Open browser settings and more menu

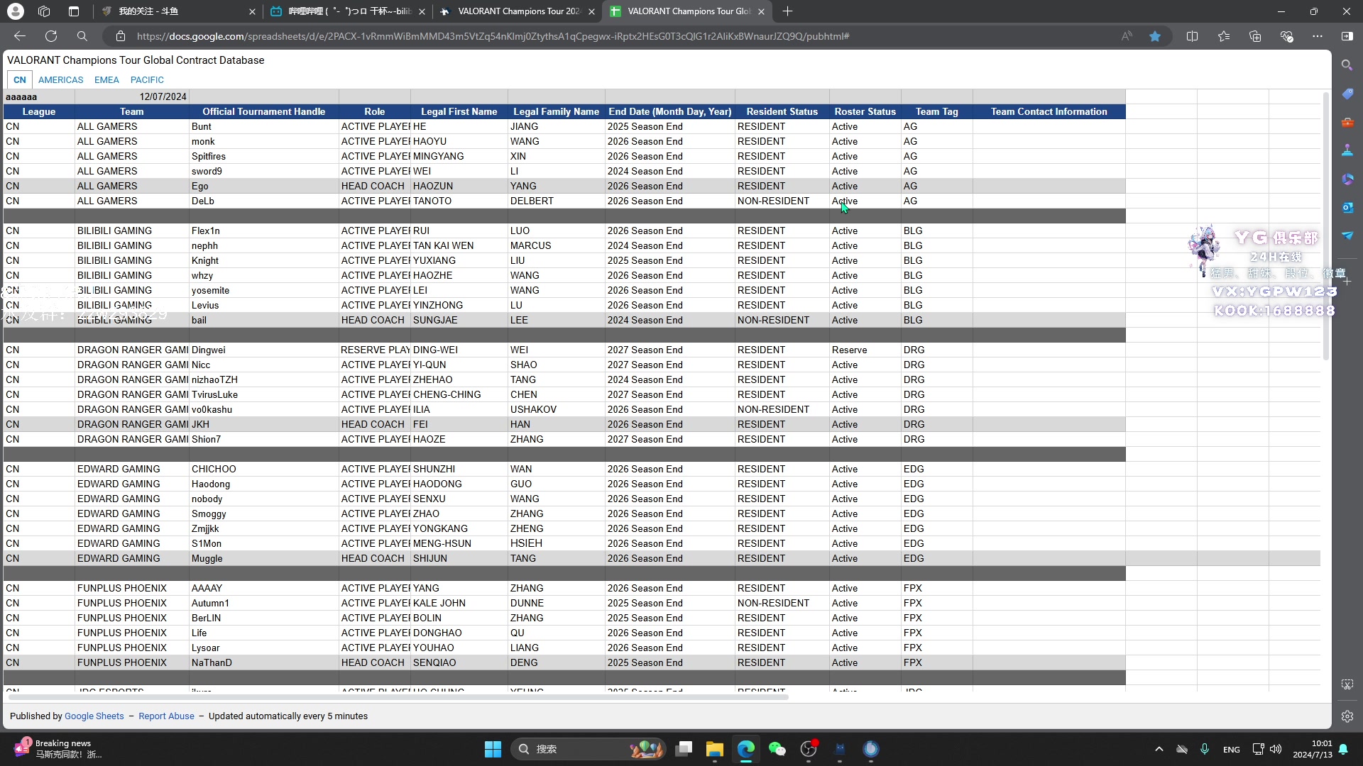point(1317,36)
